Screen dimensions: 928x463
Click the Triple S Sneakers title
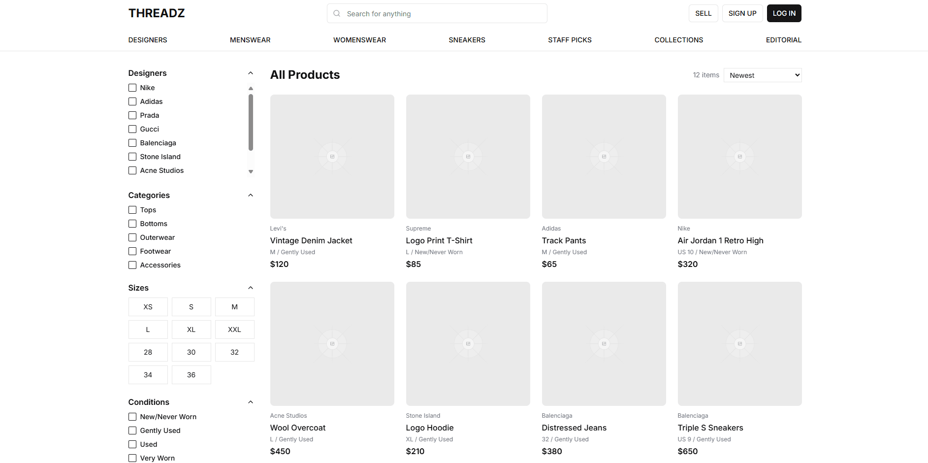tap(710, 428)
